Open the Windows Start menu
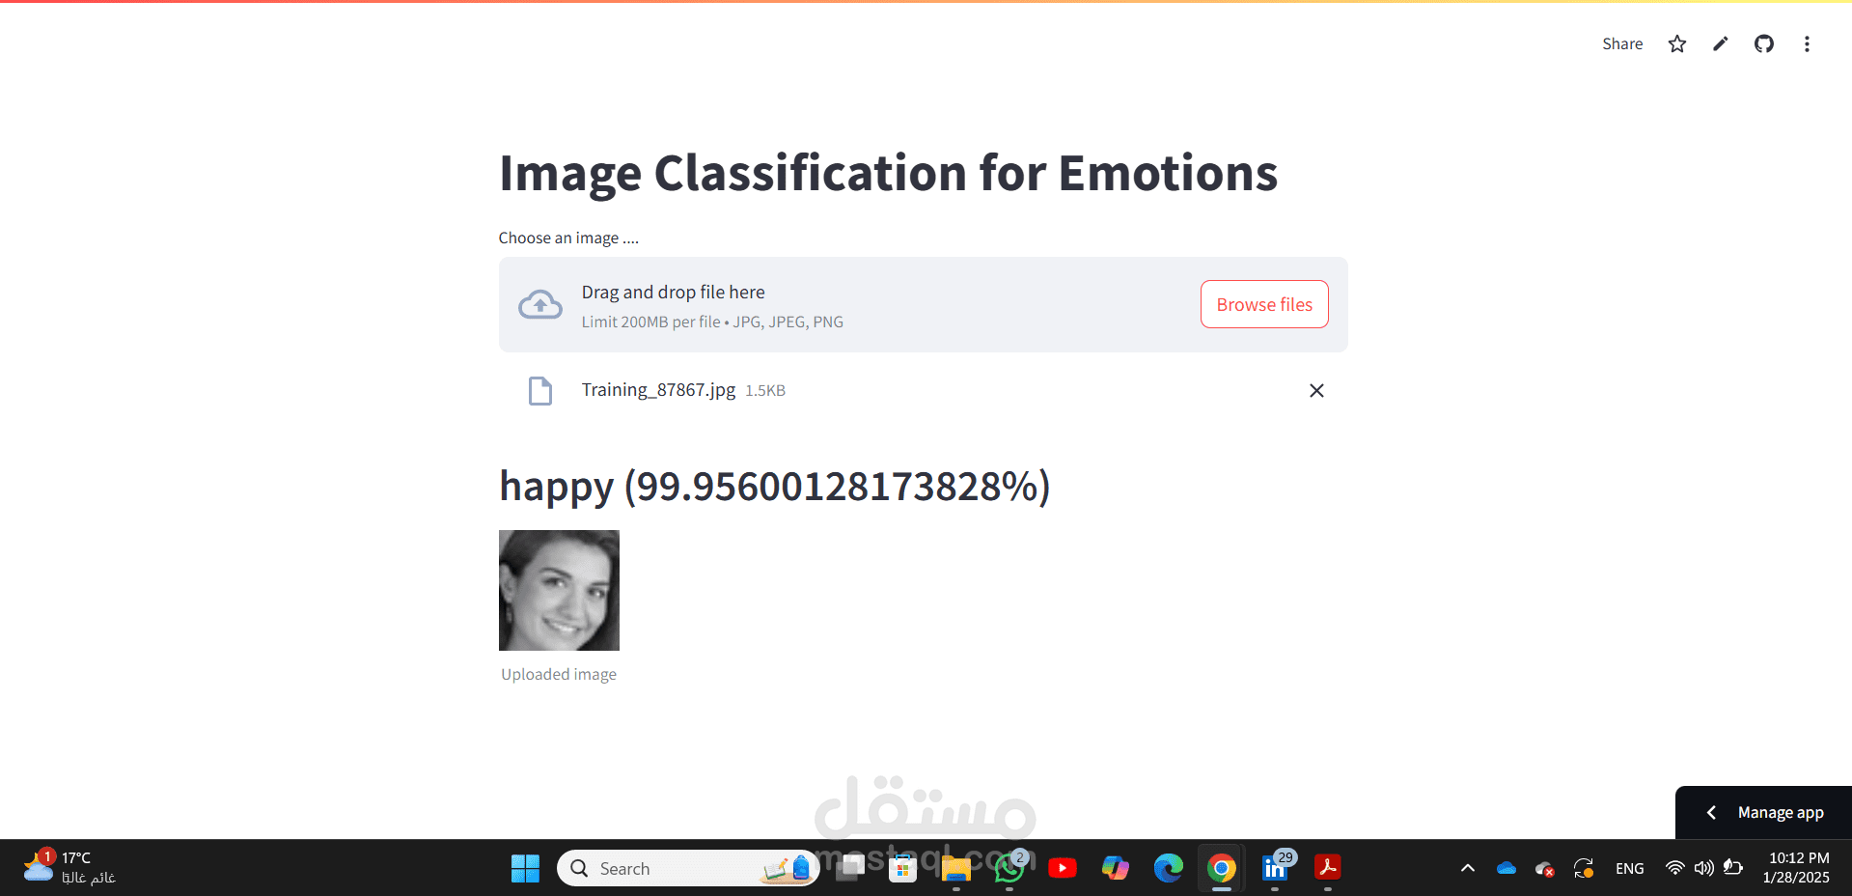This screenshot has width=1852, height=896. pyautogui.click(x=525, y=868)
